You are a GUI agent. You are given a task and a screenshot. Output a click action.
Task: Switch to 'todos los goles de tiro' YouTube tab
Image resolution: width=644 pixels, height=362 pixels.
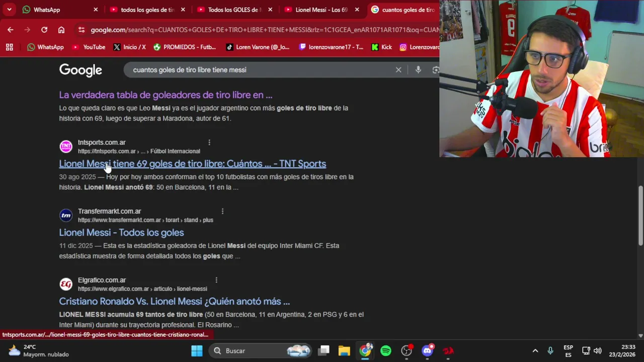142,10
